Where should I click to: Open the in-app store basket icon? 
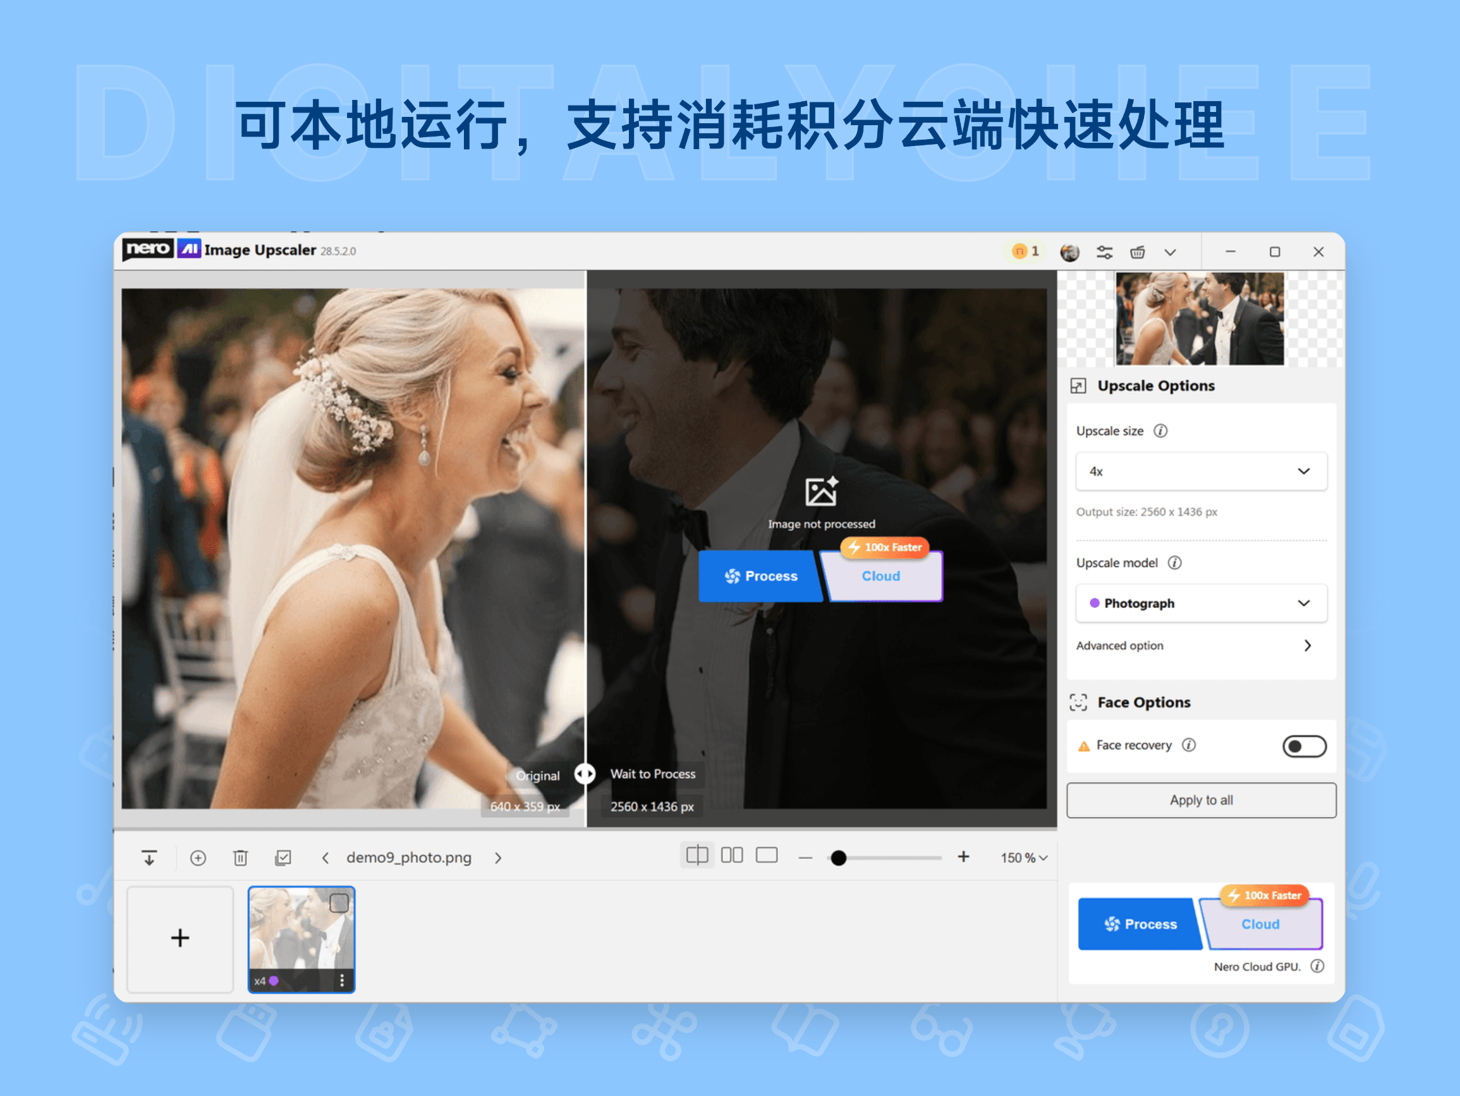(x=1137, y=252)
